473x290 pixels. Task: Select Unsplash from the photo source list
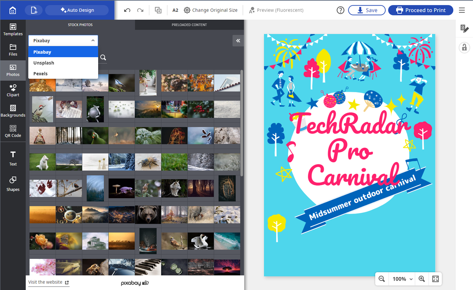[43, 63]
